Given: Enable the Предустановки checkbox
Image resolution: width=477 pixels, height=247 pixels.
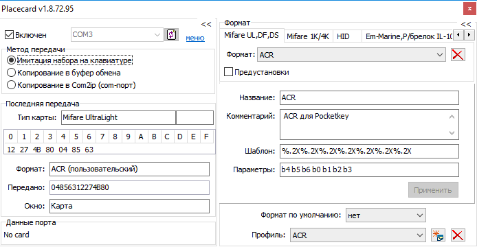Looking at the screenshot, I should point(228,72).
